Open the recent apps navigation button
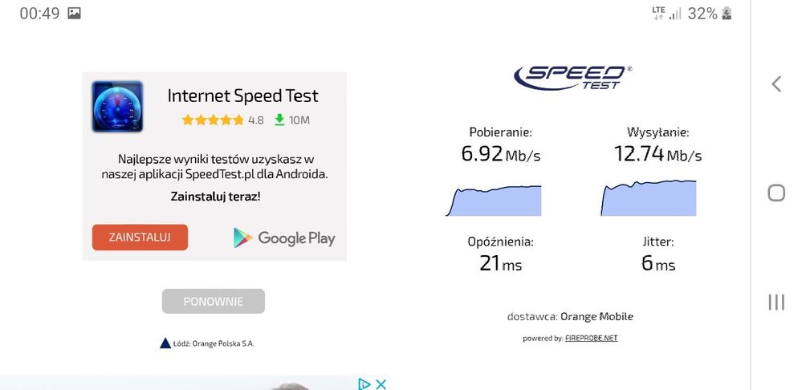802x390 pixels. coord(776,302)
